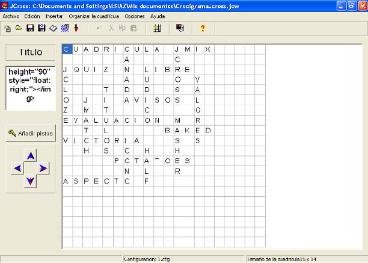This screenshot has height=263, width=368.
Task: Shift the grid right with right arrow
Action: [43, 168]
